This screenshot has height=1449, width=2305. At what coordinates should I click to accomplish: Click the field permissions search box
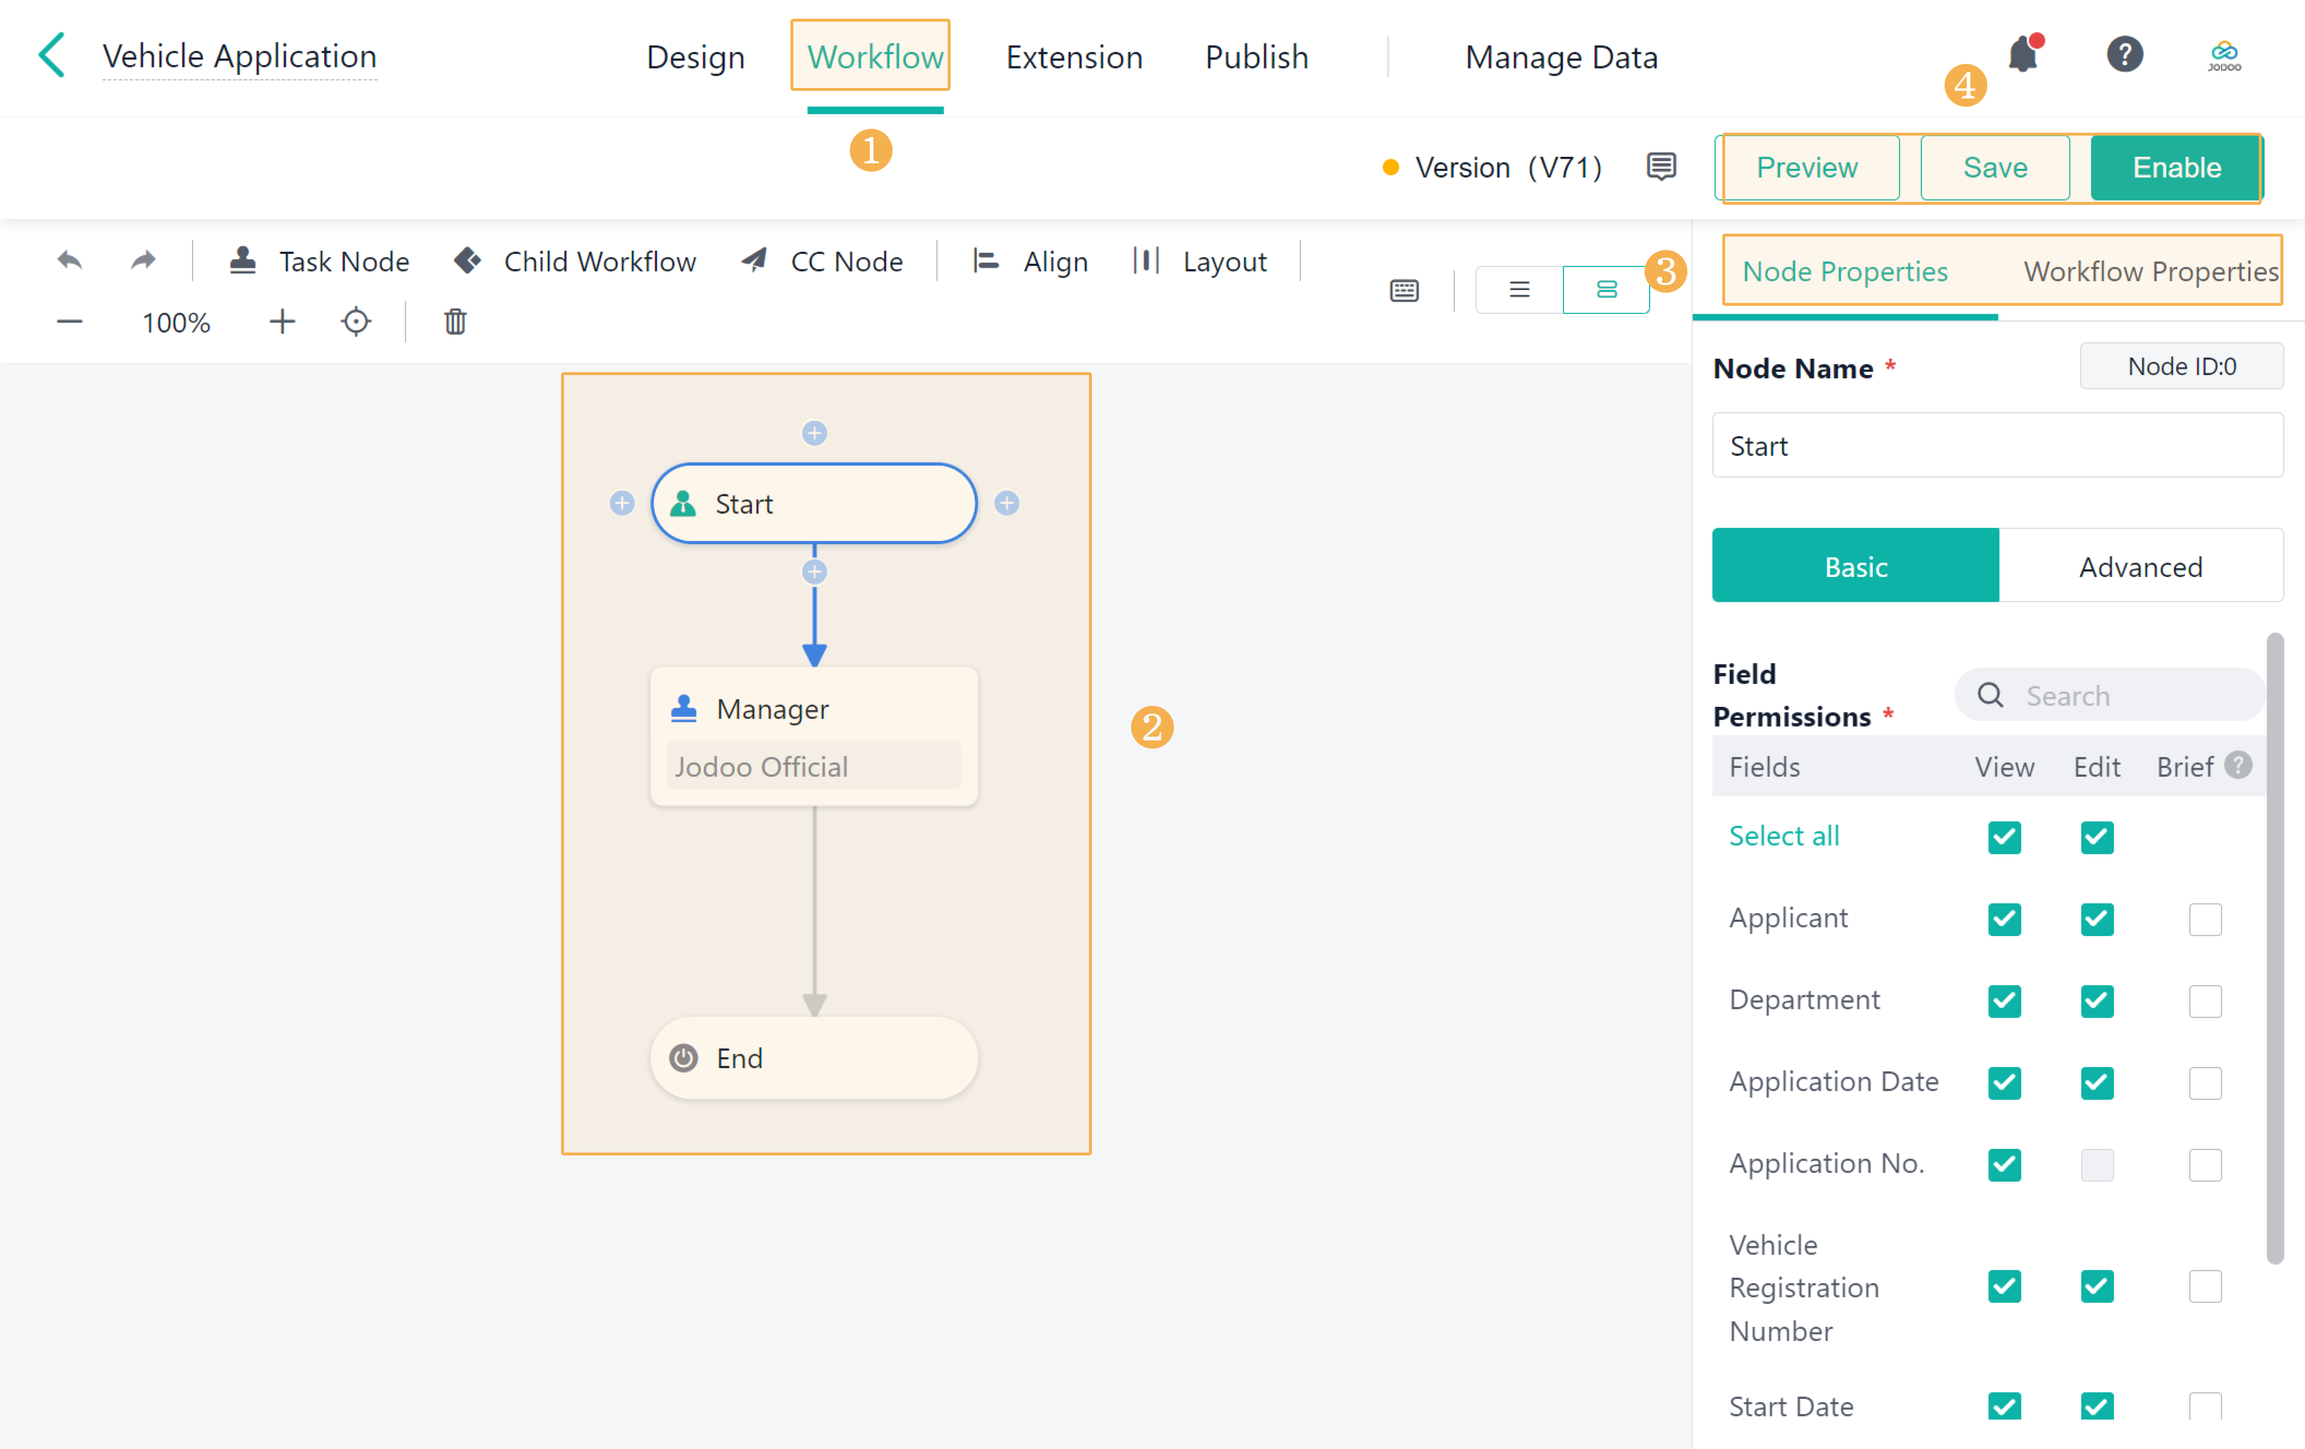[2106, 695]
